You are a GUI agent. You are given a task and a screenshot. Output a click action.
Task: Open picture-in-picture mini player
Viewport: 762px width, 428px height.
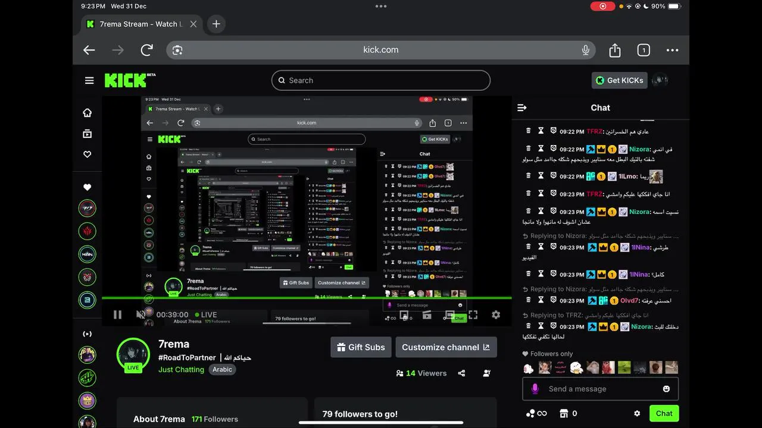point(404,314)
